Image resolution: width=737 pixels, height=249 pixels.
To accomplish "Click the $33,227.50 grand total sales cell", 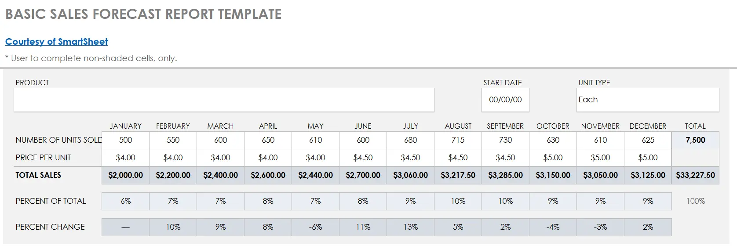I will point(695,175).
